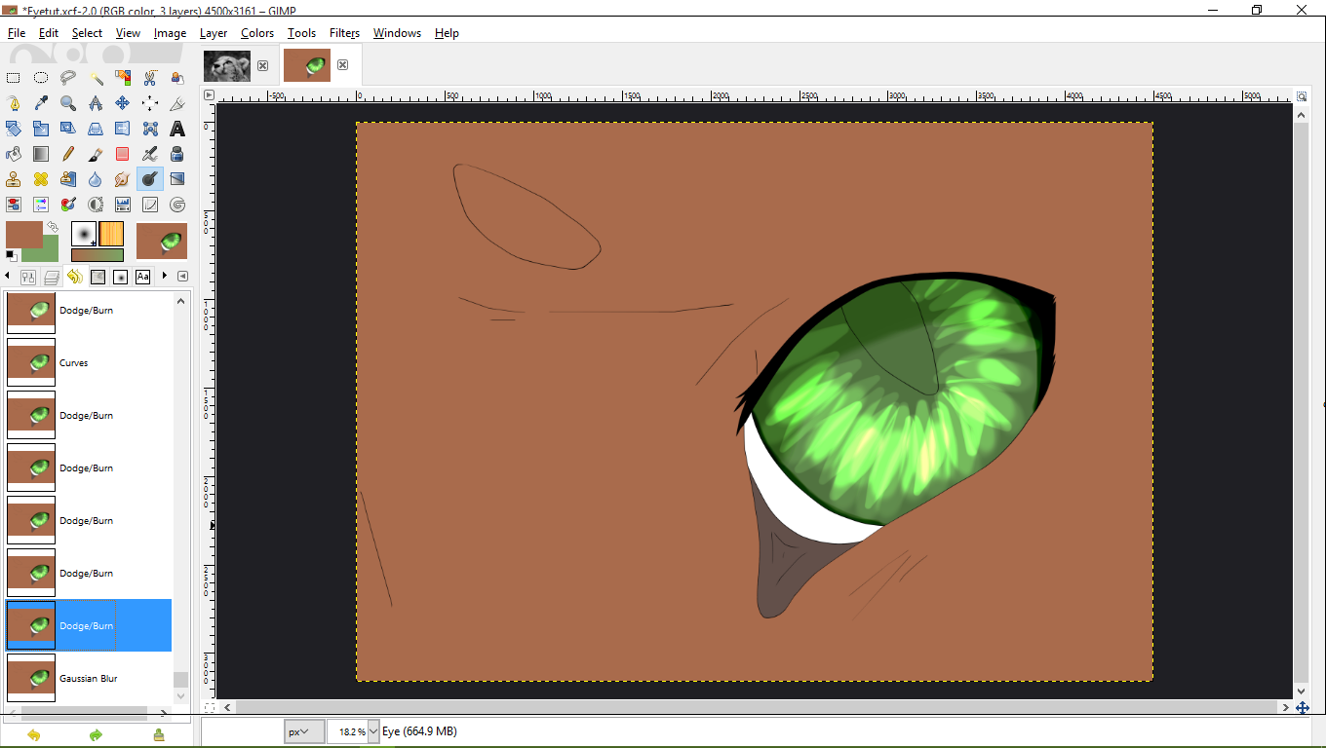Pick the Pencil tool
This screenshot has width=1326, height=748.
pyautogui.click(x=68, y=154)
